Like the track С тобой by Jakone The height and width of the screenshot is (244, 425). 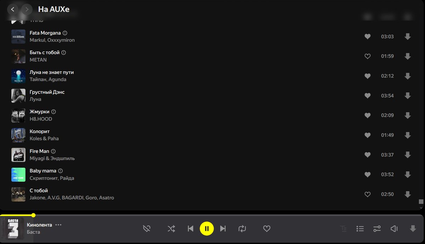(x=368, y=194)
